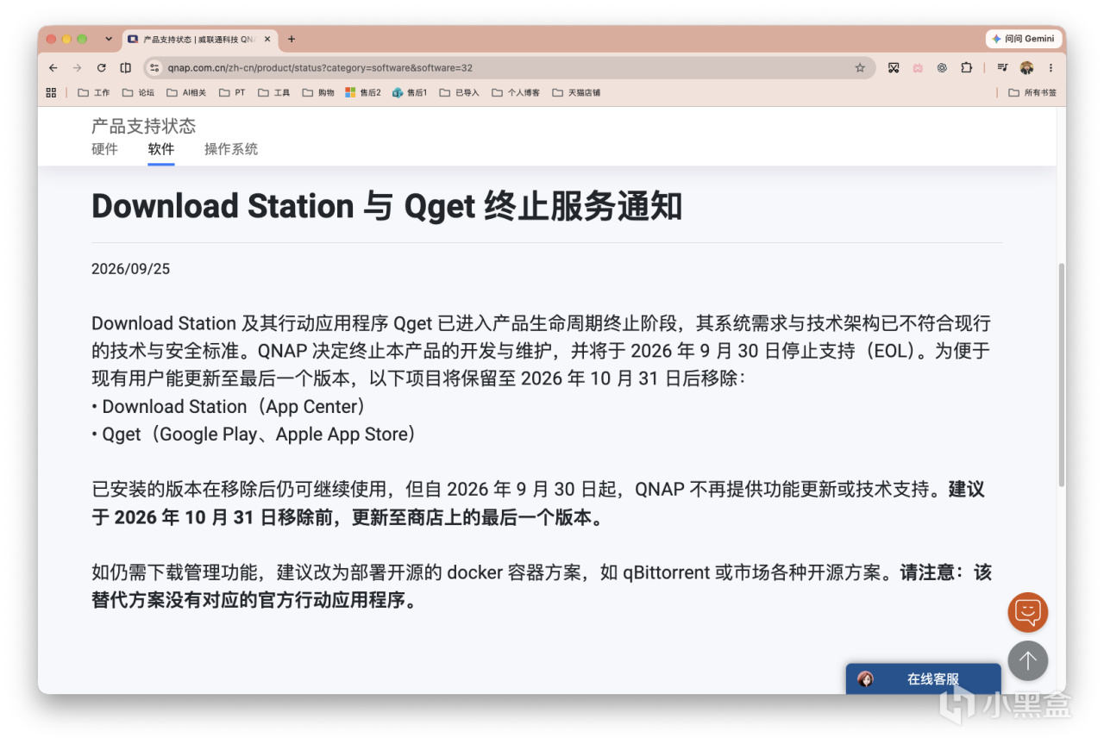Click the 2026/09/25 date text
Viewport: 1104px width, 744px height.
pyautogui.click(x=131, y=269)
